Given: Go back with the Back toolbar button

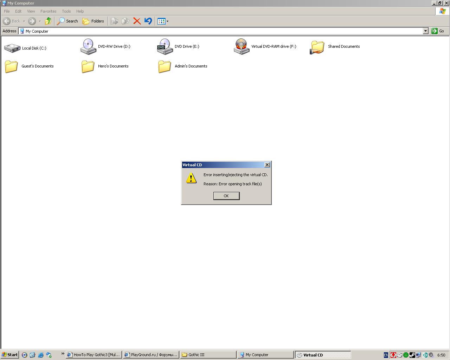Looking at the screenshot, I should (12, 21).
